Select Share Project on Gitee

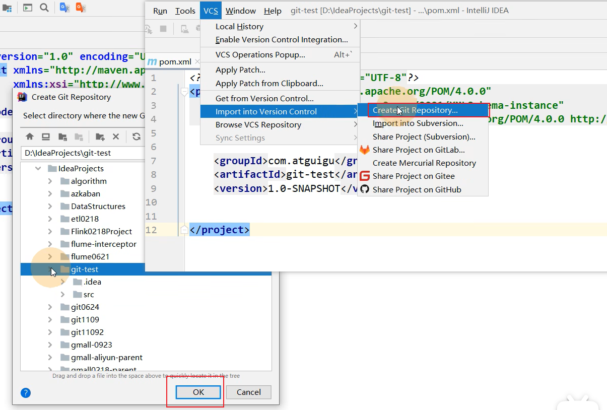(x=423, y=176)
